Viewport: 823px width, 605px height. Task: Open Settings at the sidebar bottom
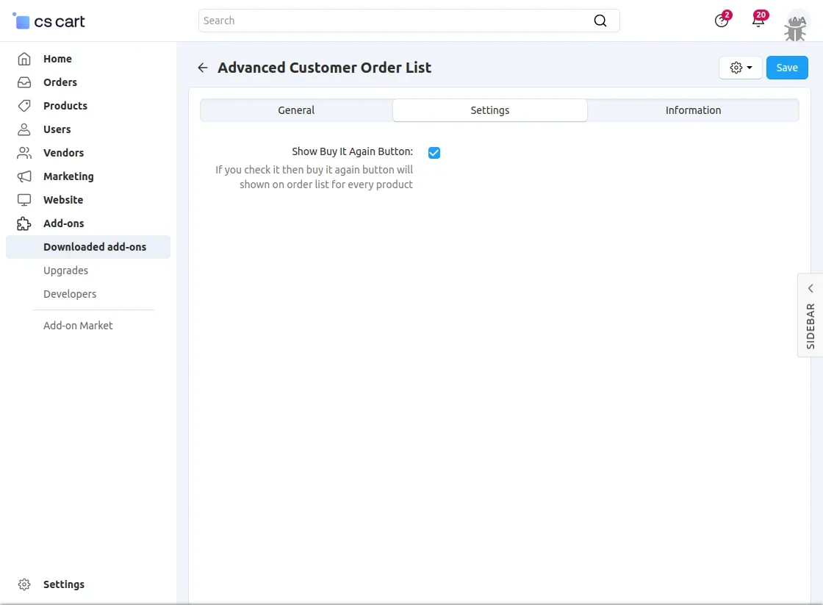(63, 584)
